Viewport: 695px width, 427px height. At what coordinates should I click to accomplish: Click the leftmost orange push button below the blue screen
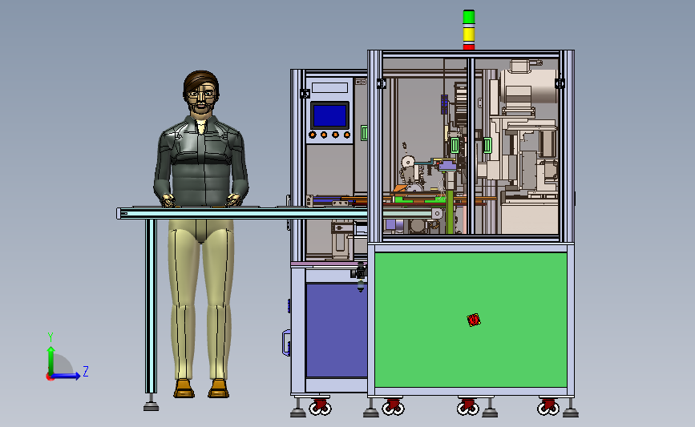(313, 135)
